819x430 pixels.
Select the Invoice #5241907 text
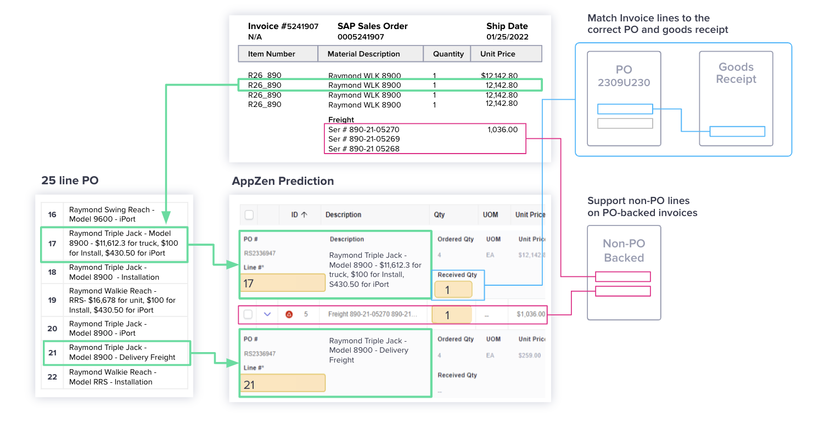pyautogui.click(x=283, y=26)
